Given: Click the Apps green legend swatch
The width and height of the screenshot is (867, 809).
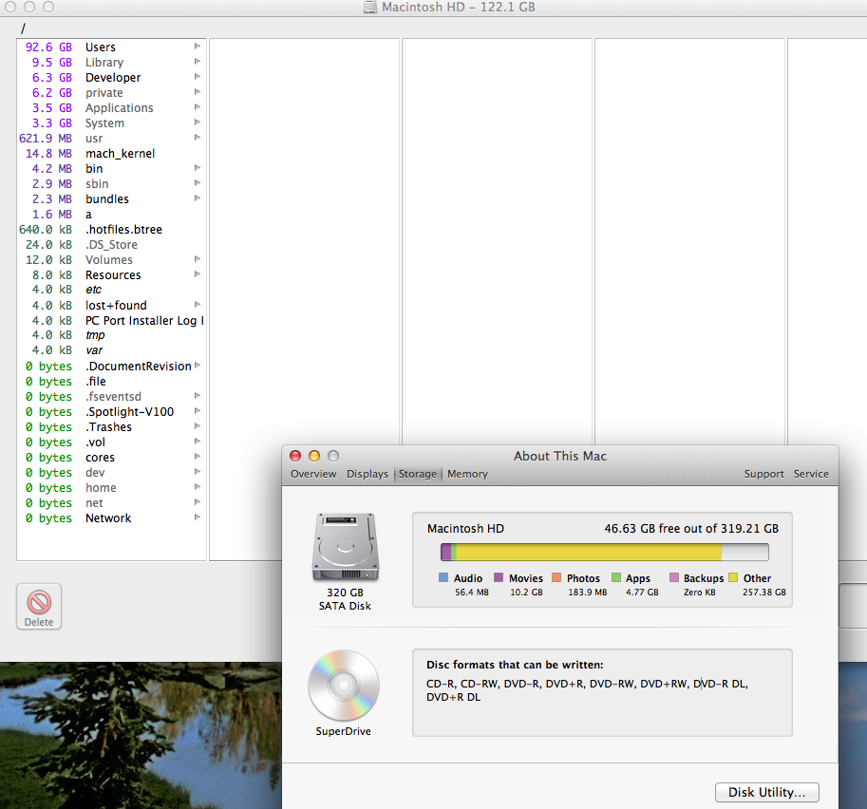Looking at the screenshot, I should (x=616, y=577).
